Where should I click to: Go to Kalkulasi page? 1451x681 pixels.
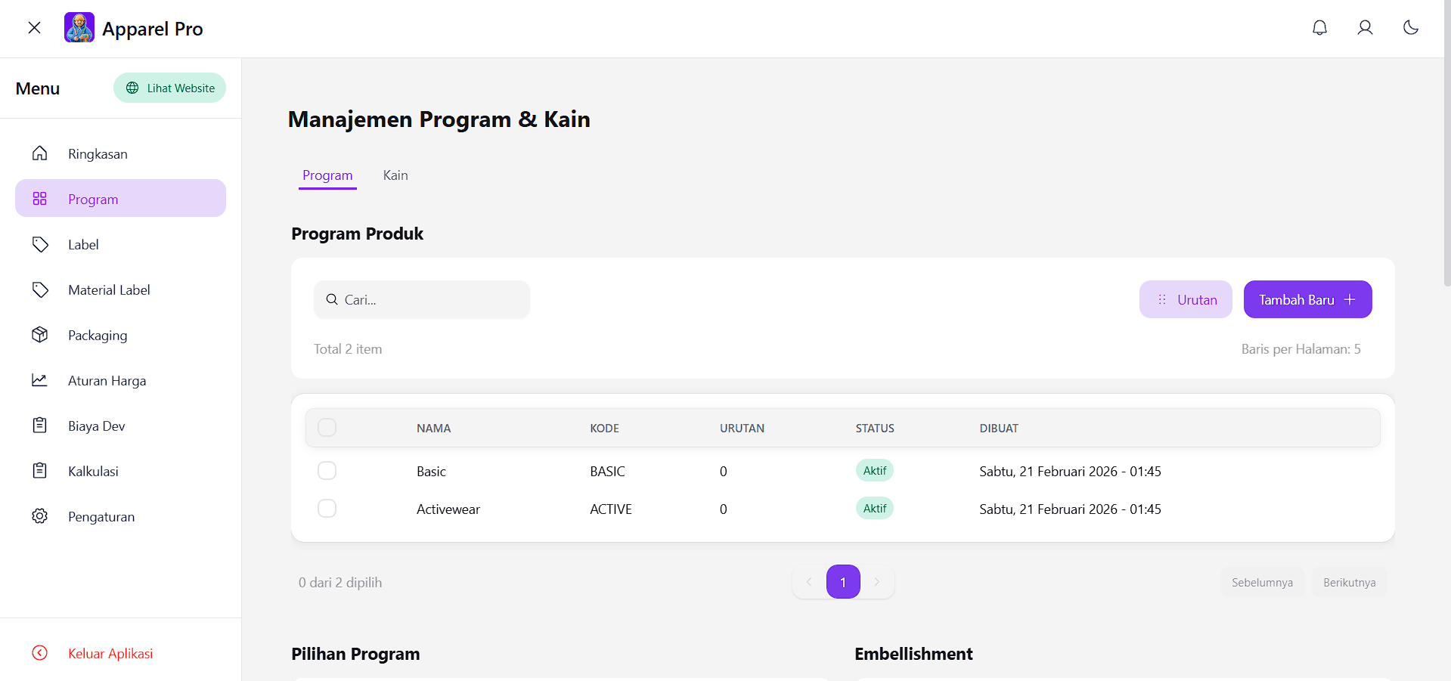(120, 471)
